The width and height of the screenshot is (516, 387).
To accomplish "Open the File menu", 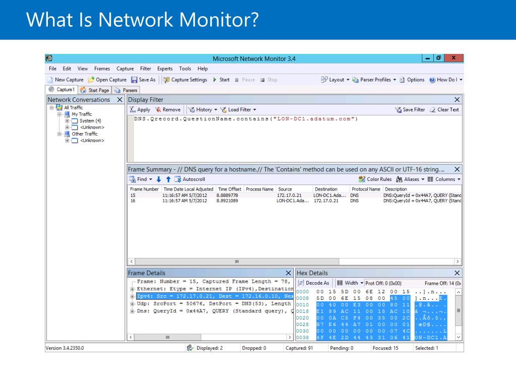I will (x=52, y=69).
